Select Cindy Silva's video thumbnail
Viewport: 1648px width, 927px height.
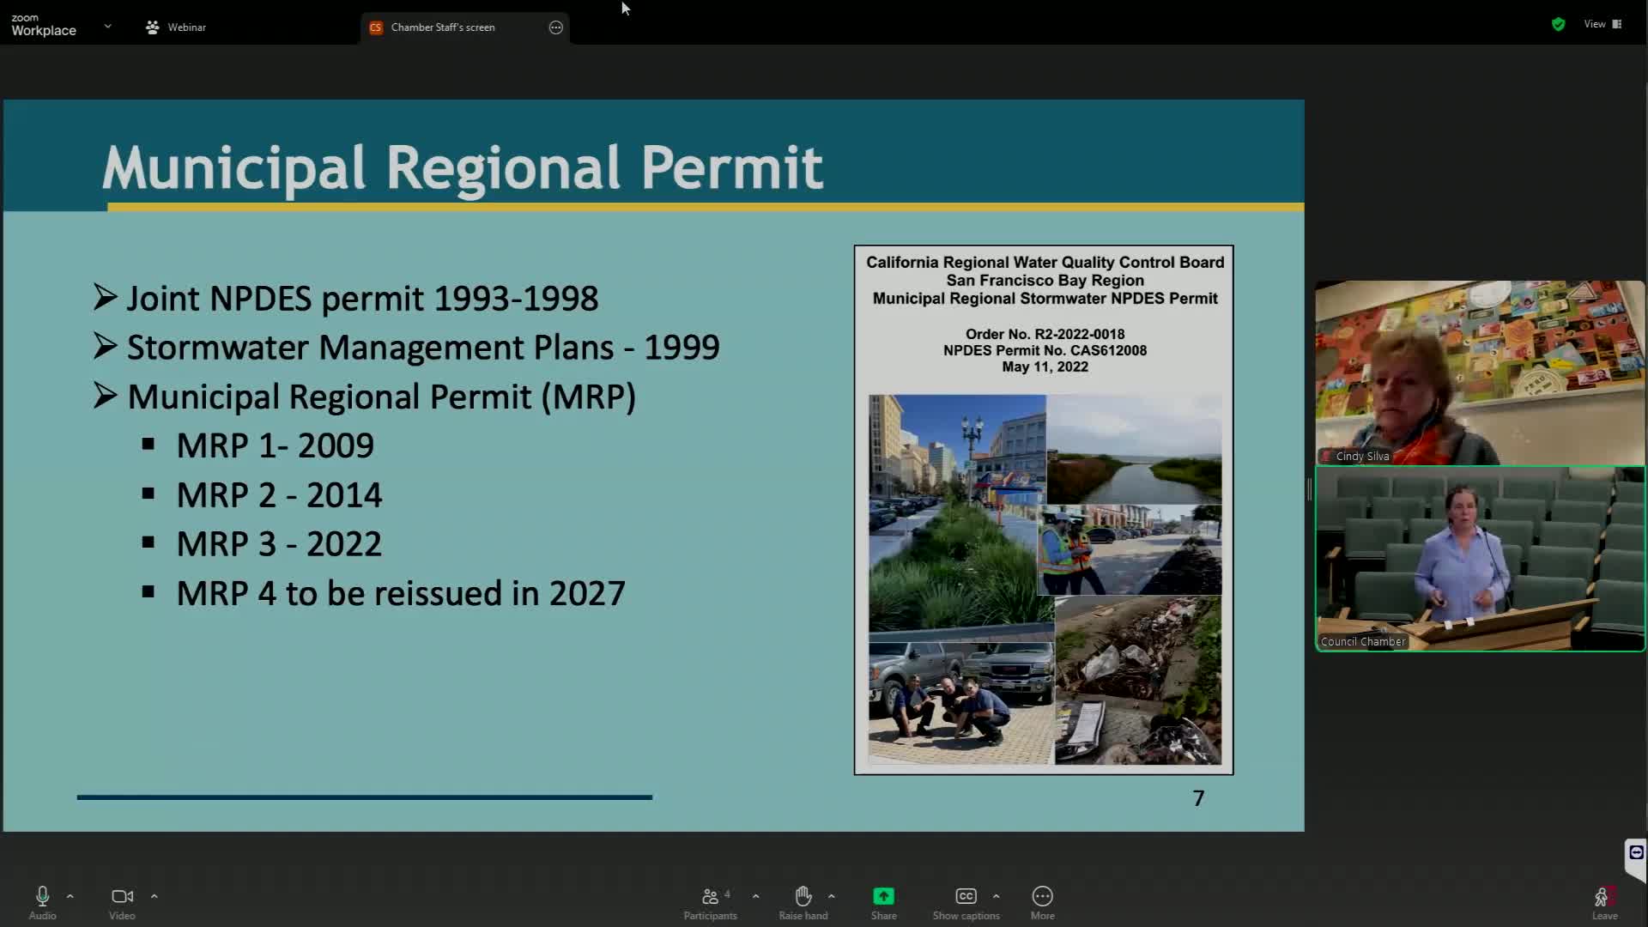click(x=1480, y=373)
